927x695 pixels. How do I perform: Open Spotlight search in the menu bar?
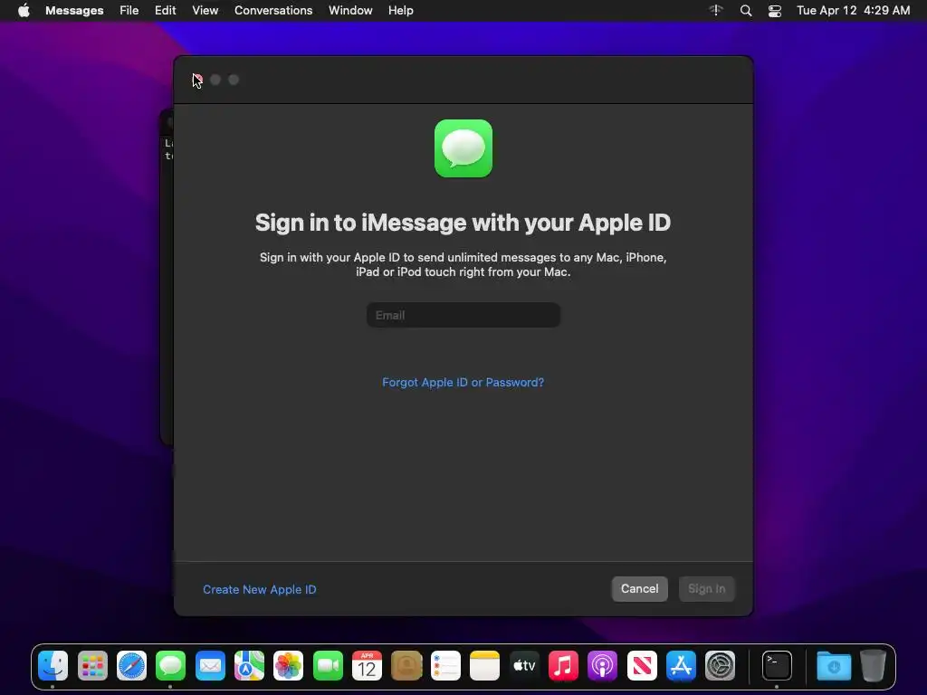[x=746, y=11]
